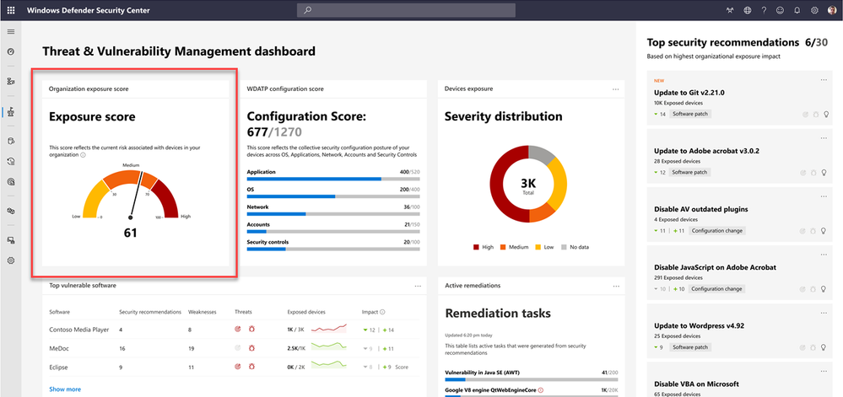Open ellipsis menu on Update to Wordpress card
Image resolution: width=843 pixels, height=397 pixels.
[x=824, y=313]
